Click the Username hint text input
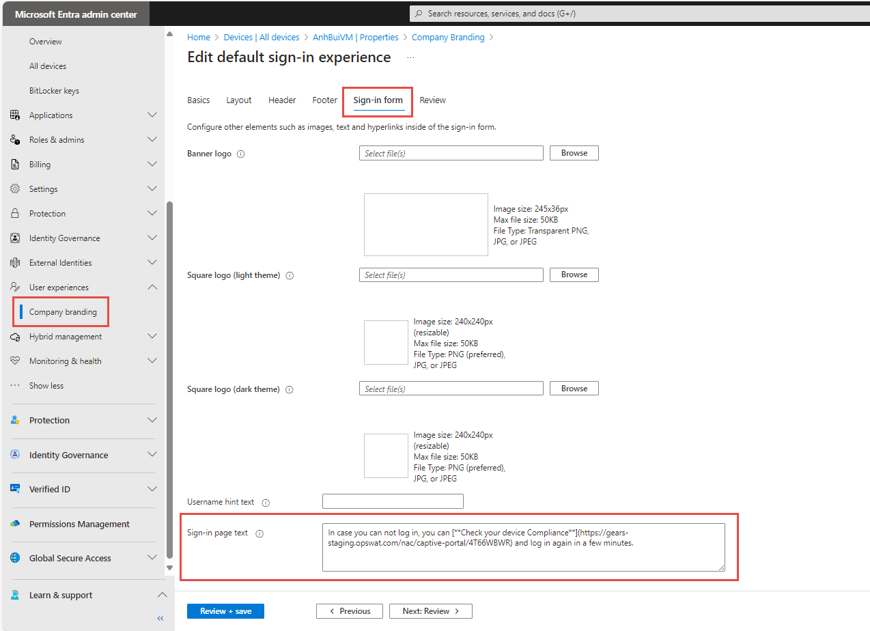 393,501
